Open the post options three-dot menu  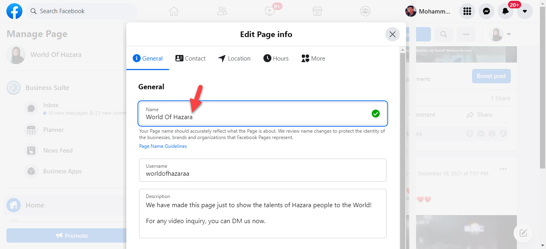[x=503, y=169]
